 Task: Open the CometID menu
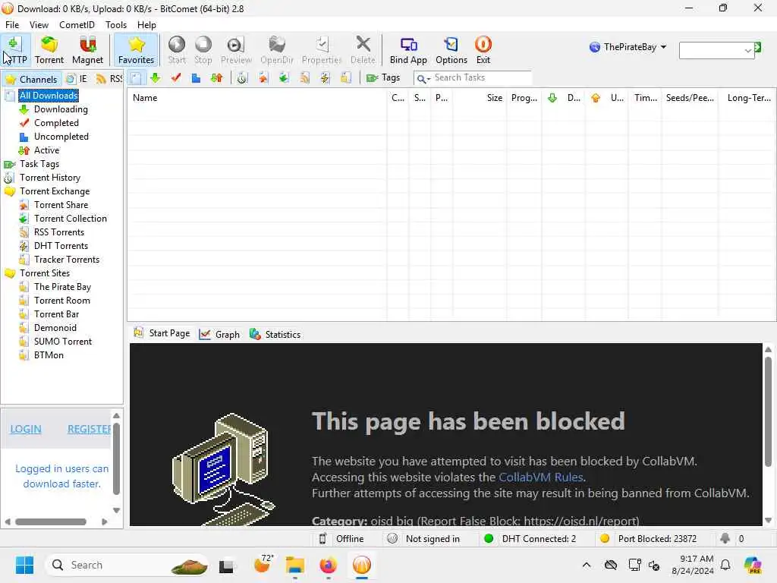77,25
